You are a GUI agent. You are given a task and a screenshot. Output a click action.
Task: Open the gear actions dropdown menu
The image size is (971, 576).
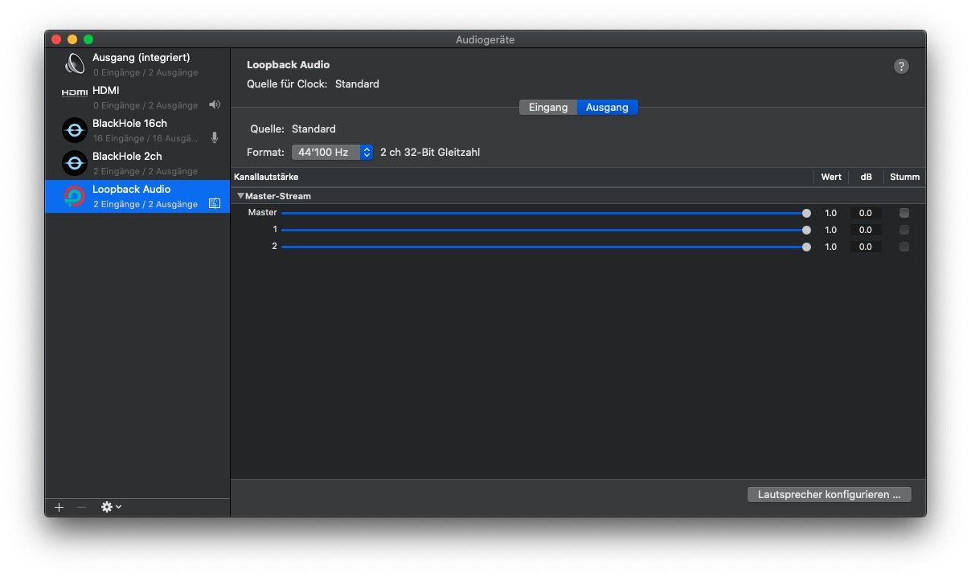pyautogui.click(x=111, y=507)
